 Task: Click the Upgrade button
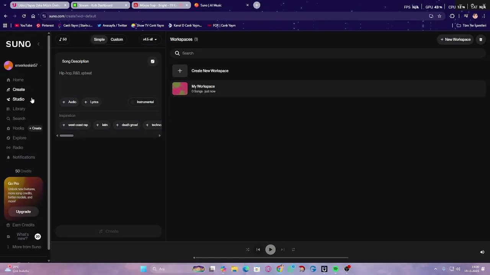[x=23, y=212]
